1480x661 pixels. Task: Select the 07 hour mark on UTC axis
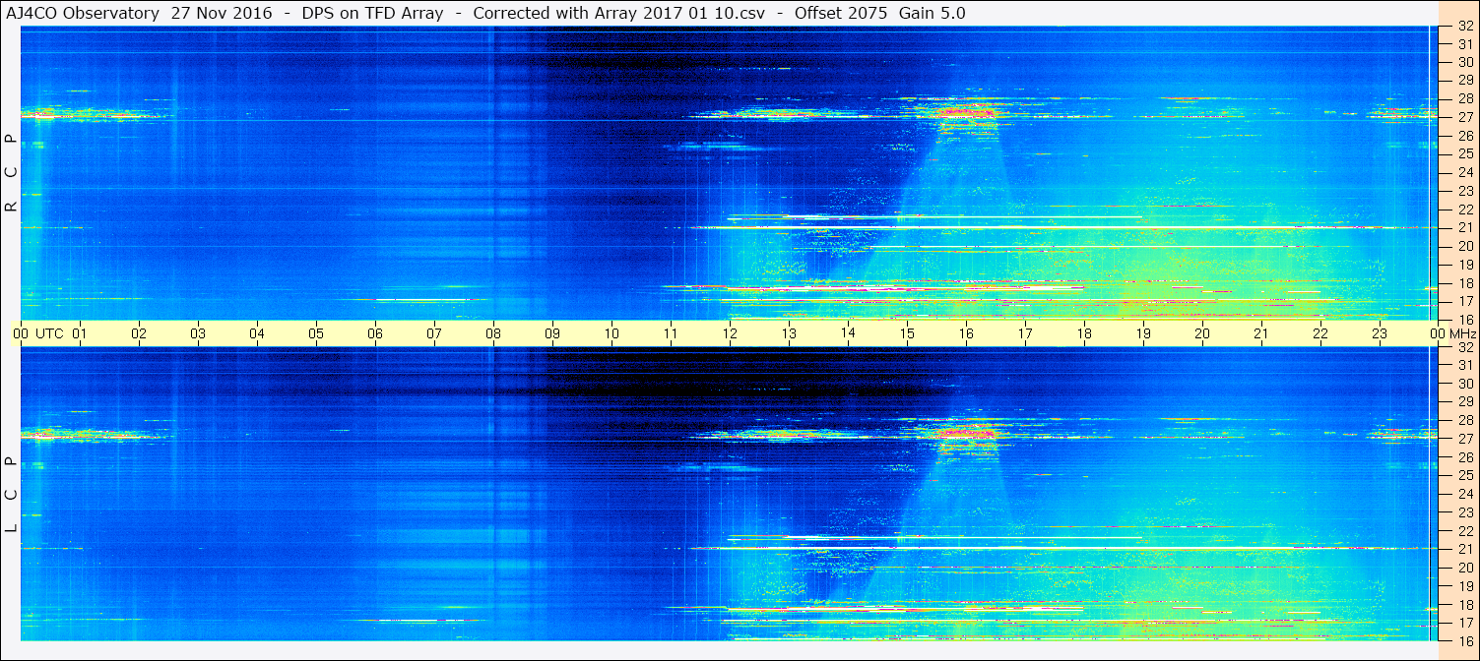coord(434,333)
